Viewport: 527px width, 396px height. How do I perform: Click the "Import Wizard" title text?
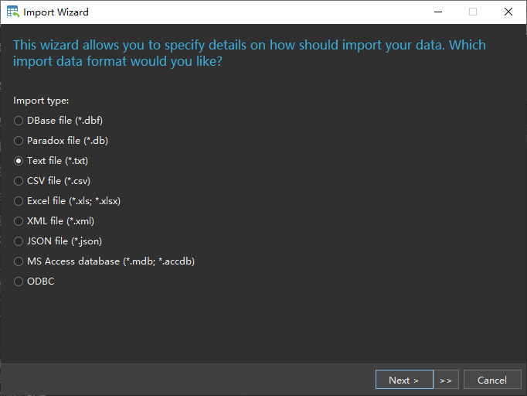click(56, 12)
